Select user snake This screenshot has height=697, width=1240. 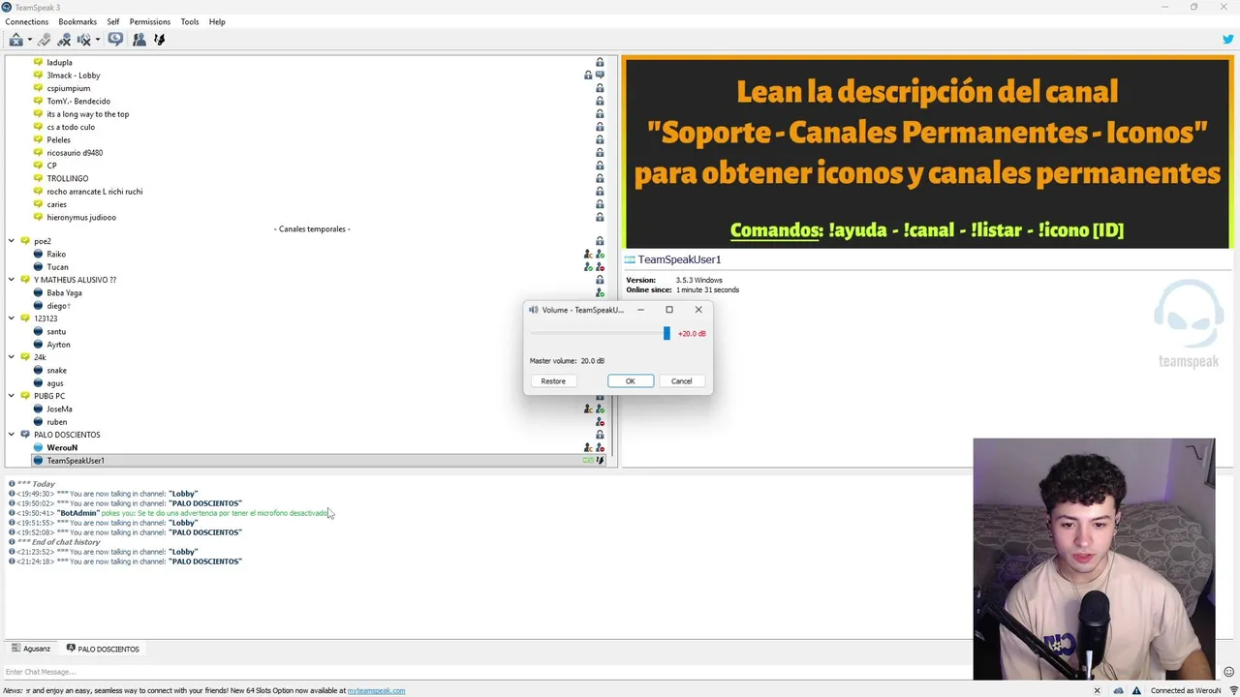[x=56, y=370]
